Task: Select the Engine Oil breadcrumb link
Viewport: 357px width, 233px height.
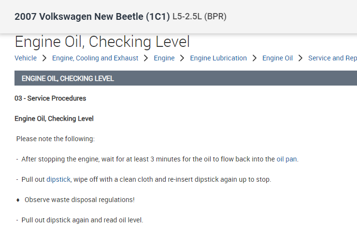Action: coord(277,58)
